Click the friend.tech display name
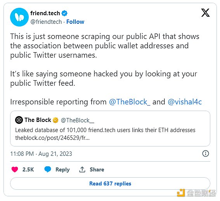220x201 pixels. pyautogui.click(x=45, y=13)
